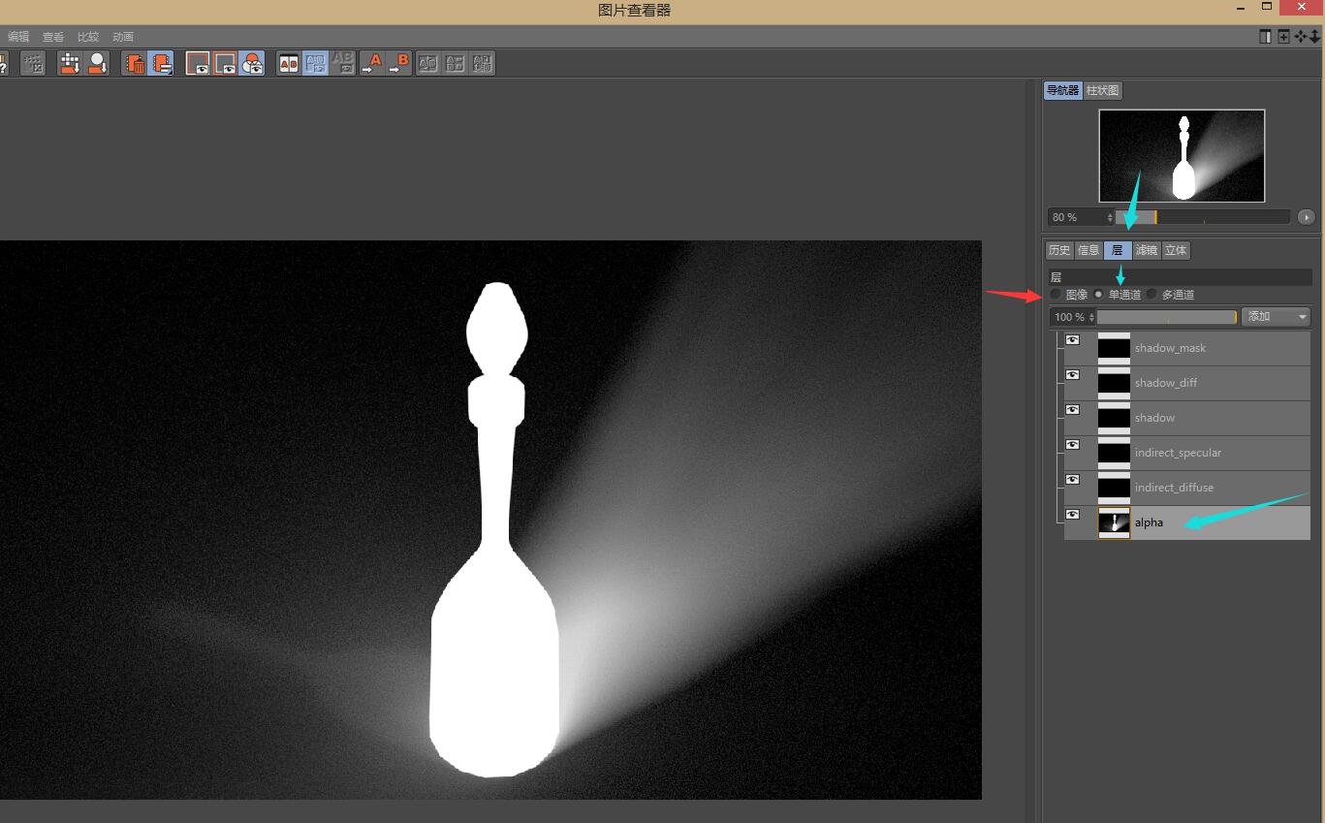The width and height of the screenshot is (1325, 823).
Task: Click the Set as A icon
Action: (x=371, y=64)
